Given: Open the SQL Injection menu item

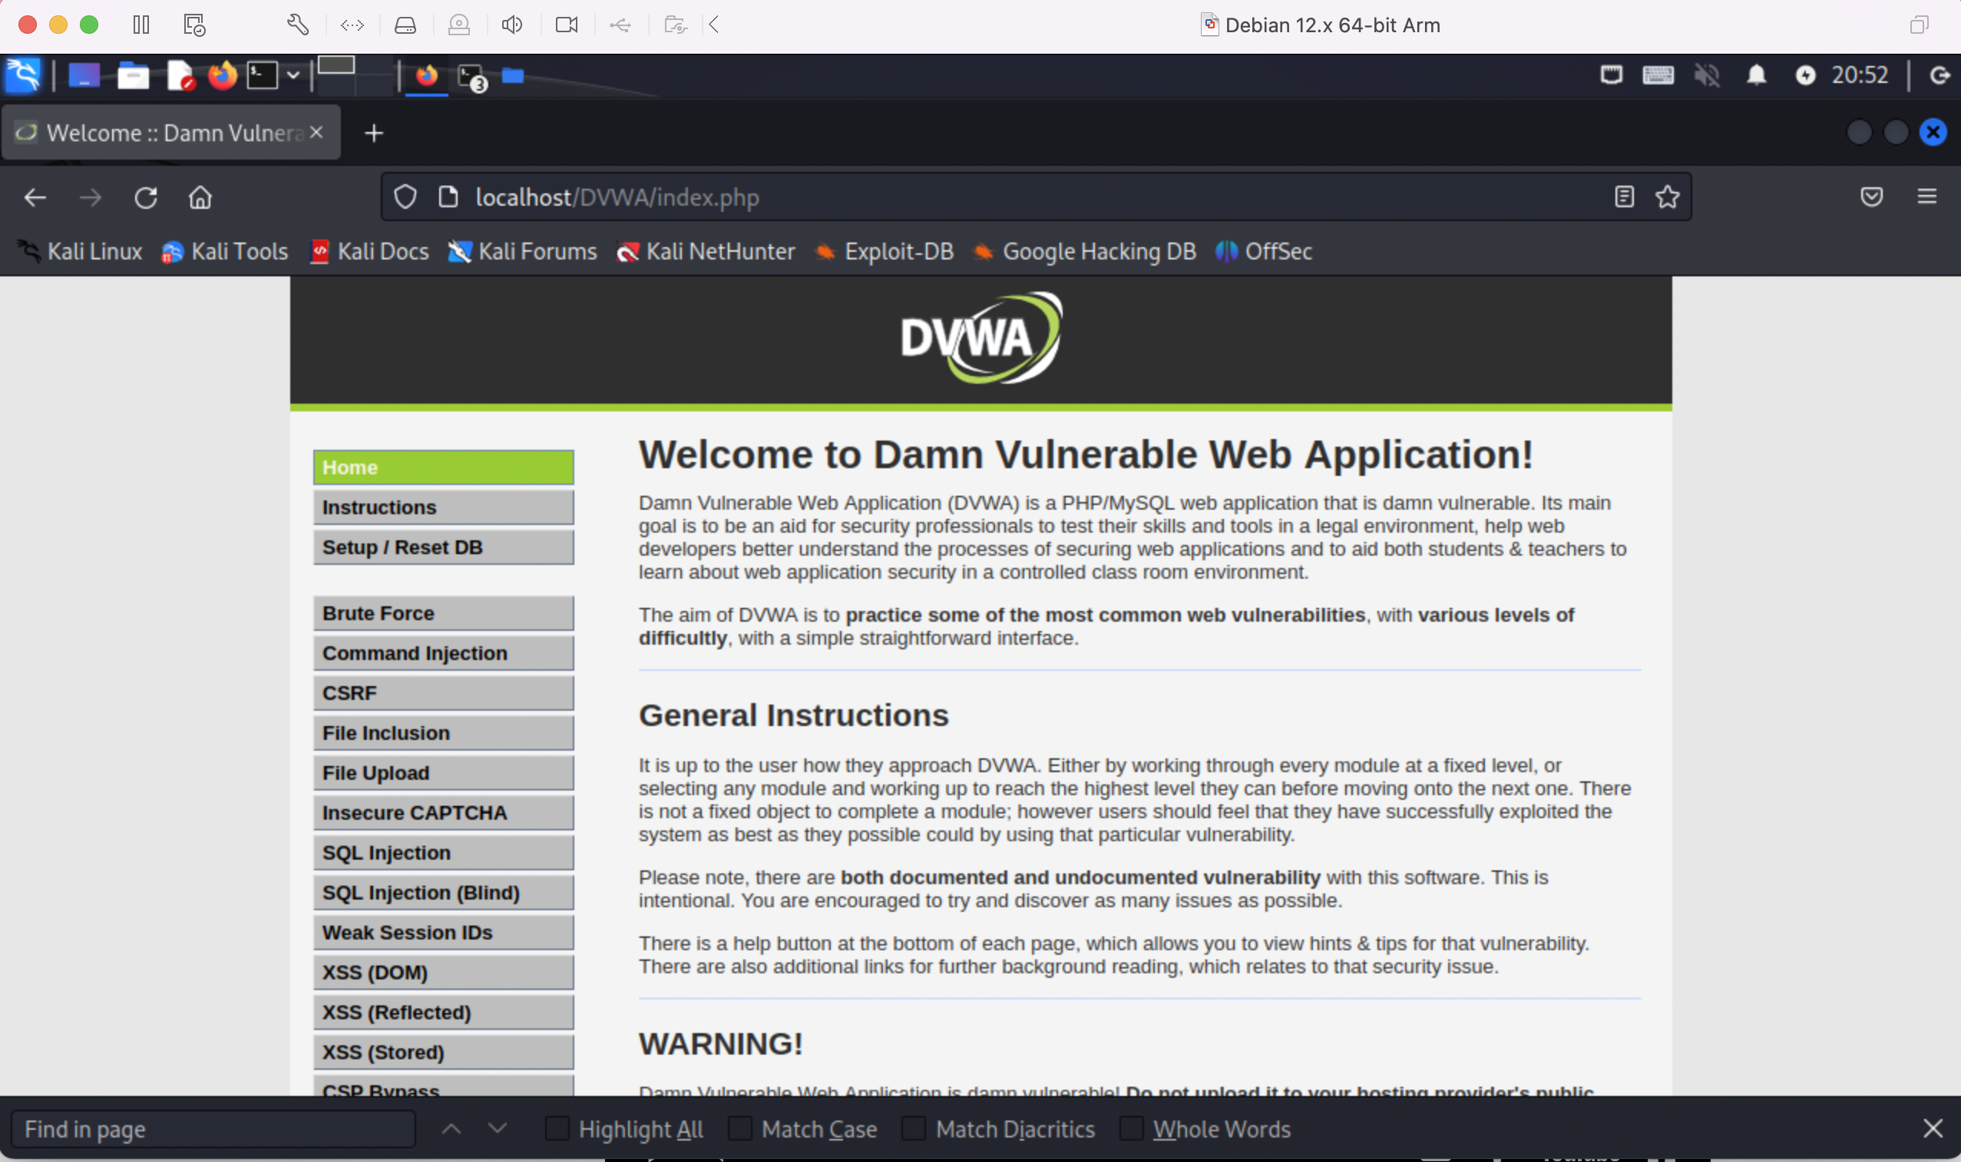Looking at the screenshot, I should [x=443, y=853].
